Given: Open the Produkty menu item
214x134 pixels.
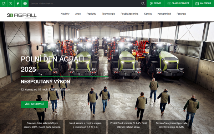Looking at the screenshot, I should point(91,14).
